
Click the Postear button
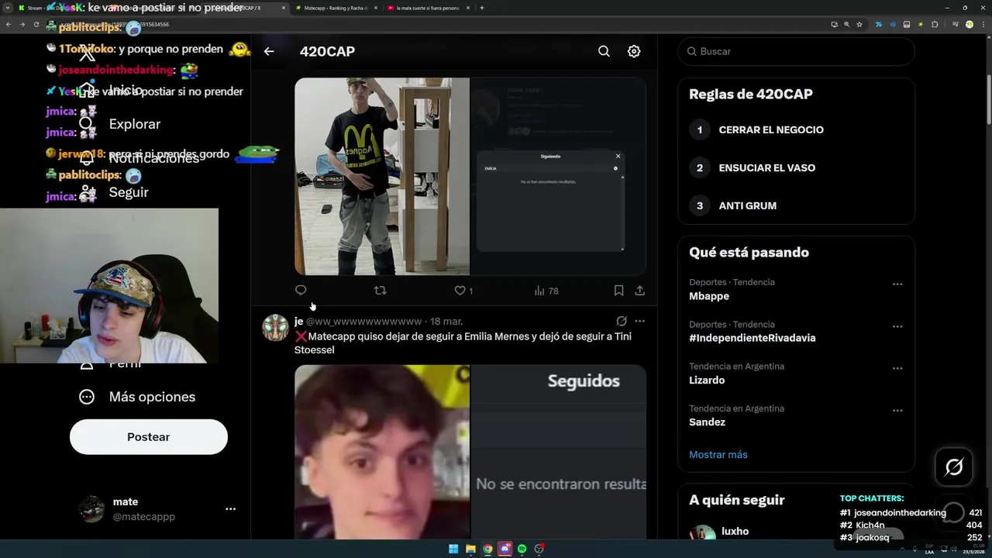pos(149,437)
